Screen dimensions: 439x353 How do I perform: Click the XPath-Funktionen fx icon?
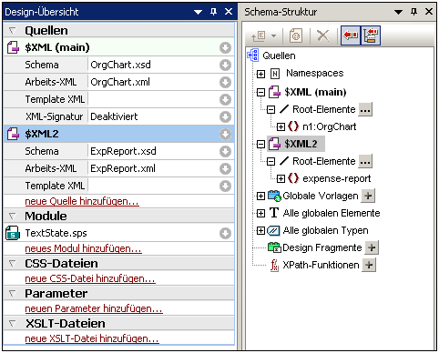pos(274,266)
